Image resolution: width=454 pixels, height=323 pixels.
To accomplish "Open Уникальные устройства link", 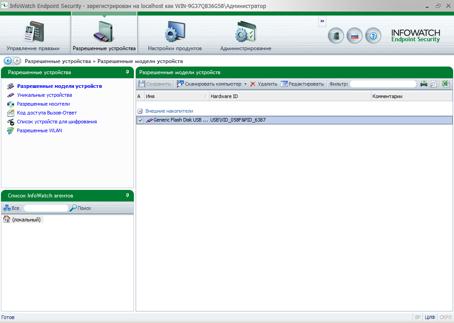I will pos(44,95).
